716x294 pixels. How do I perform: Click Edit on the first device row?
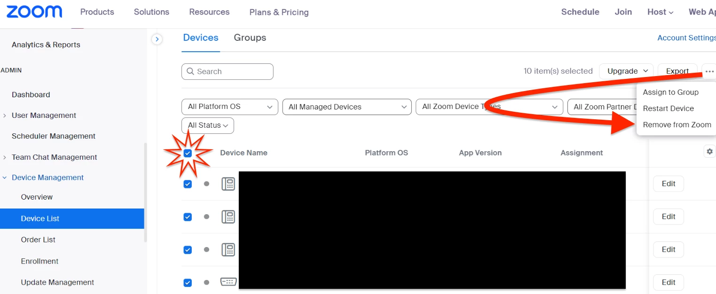click(x=669, y=184)
